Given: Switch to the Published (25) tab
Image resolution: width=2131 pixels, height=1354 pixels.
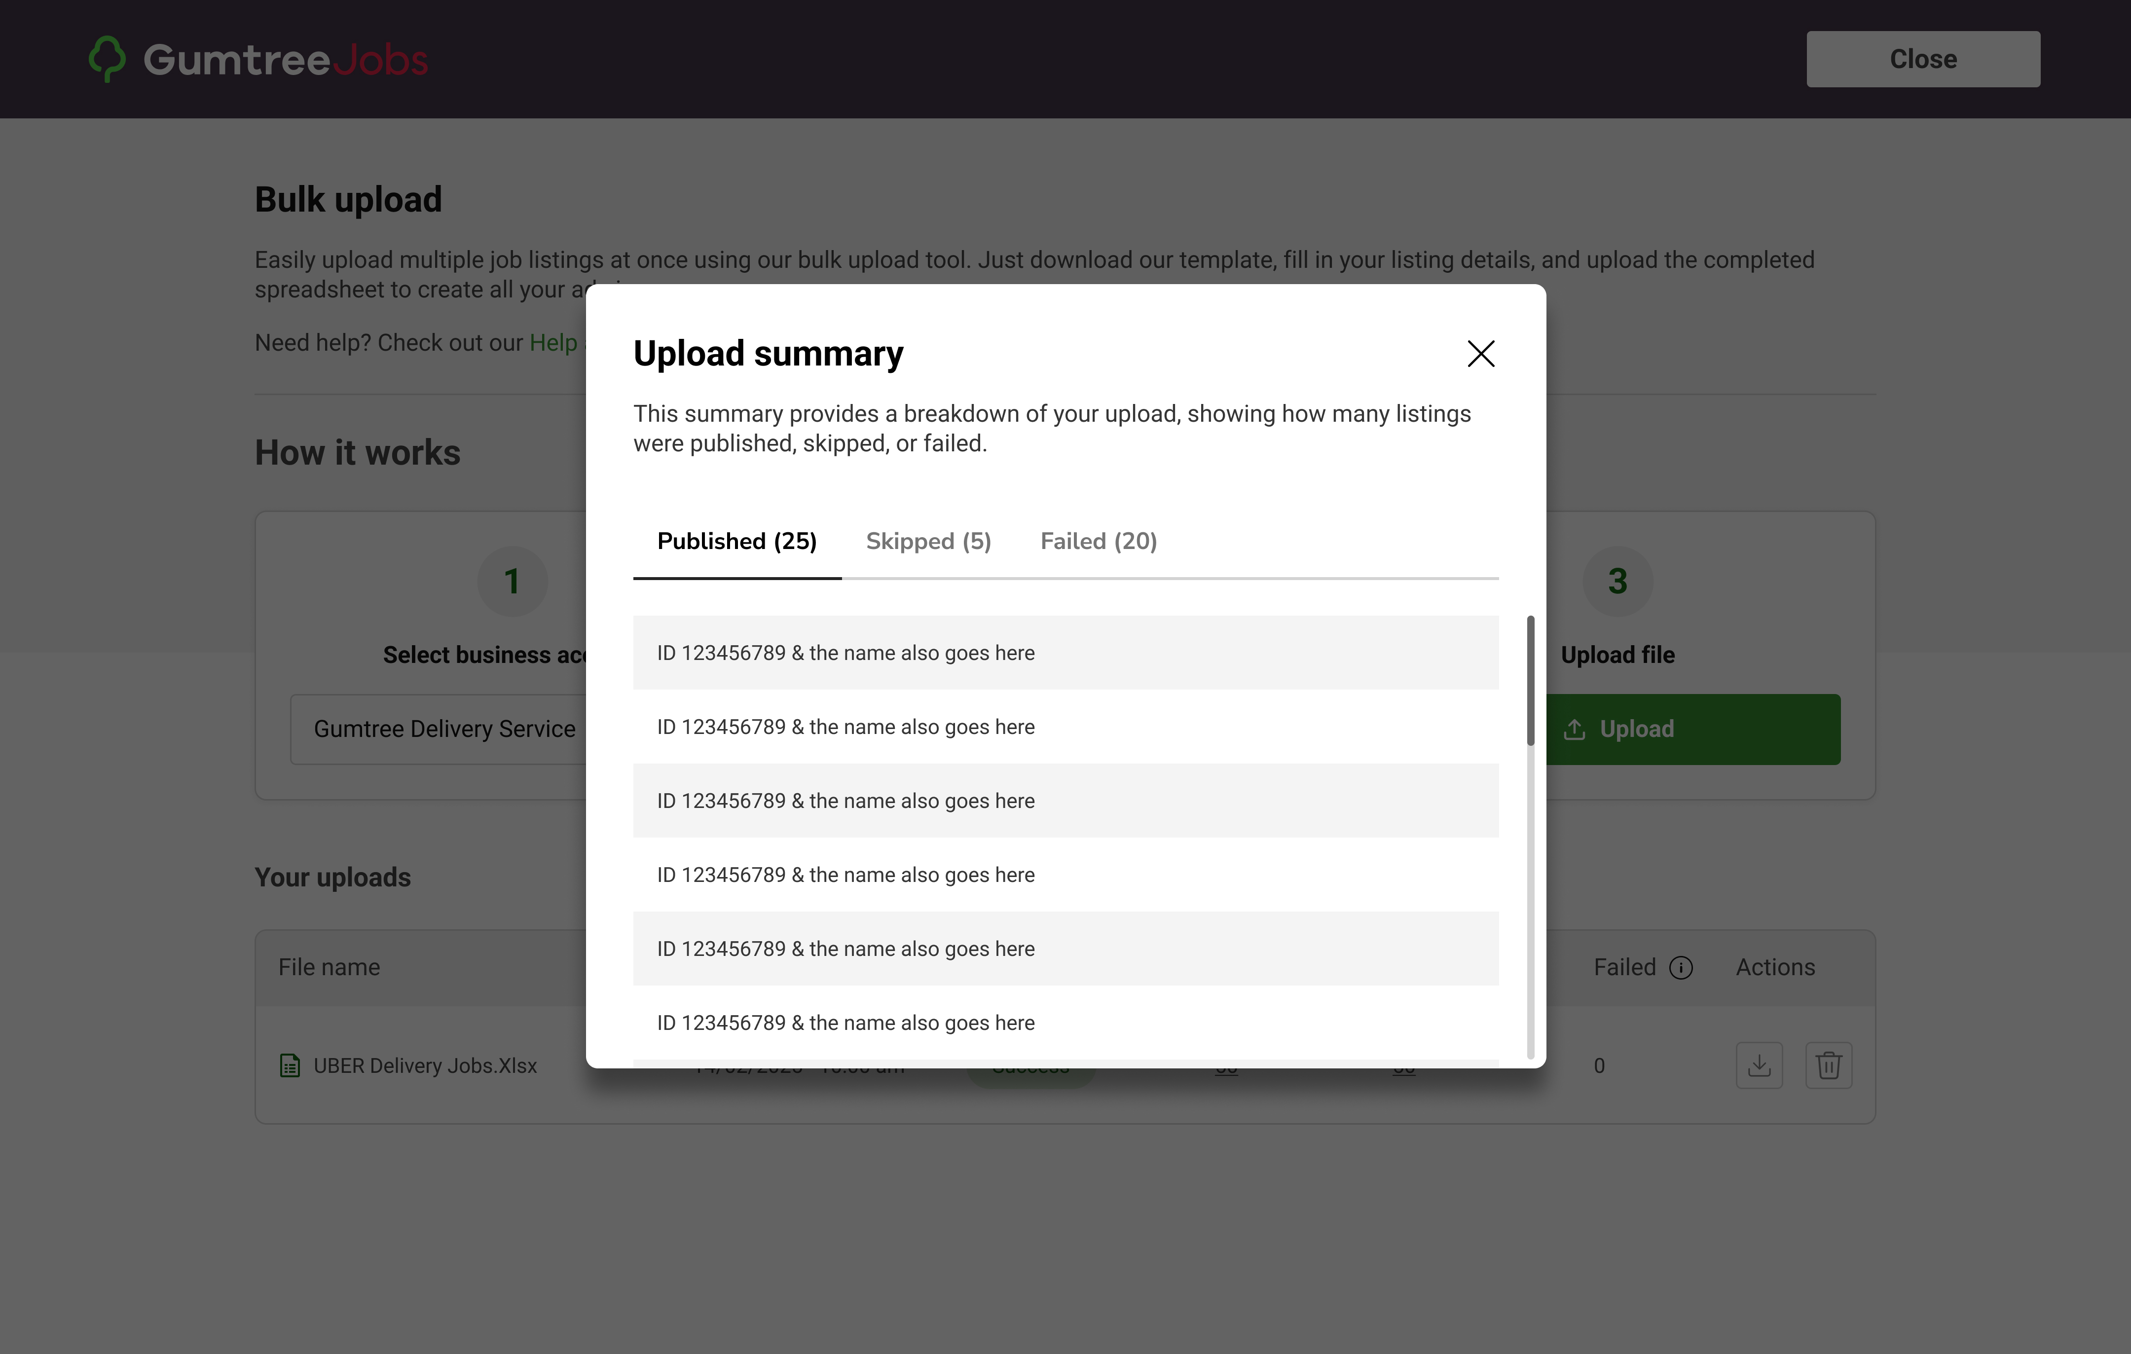Looking at the screenshot, I should click(737, 542).
